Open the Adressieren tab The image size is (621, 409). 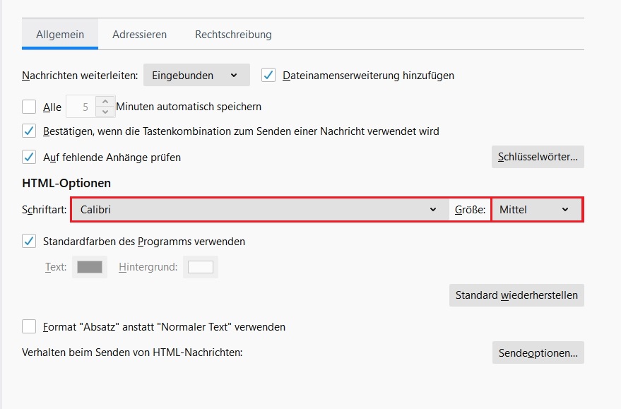tap(139, 34)
